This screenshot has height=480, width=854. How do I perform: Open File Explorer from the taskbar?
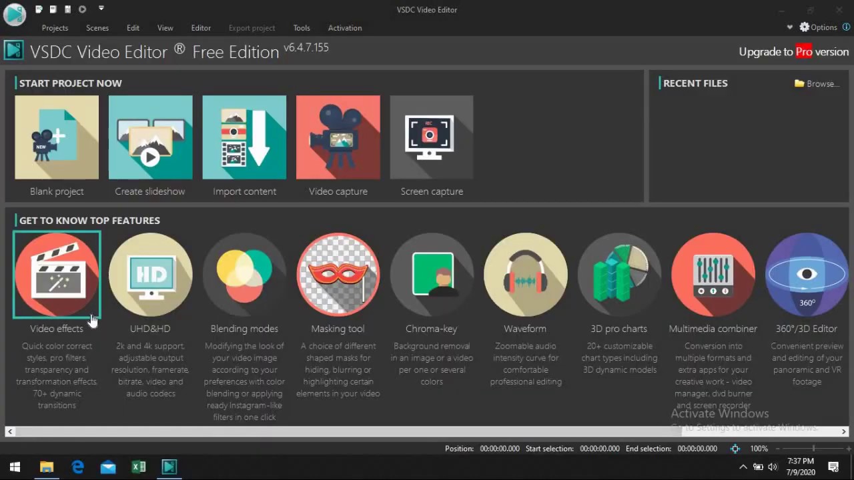pos(46,467)
